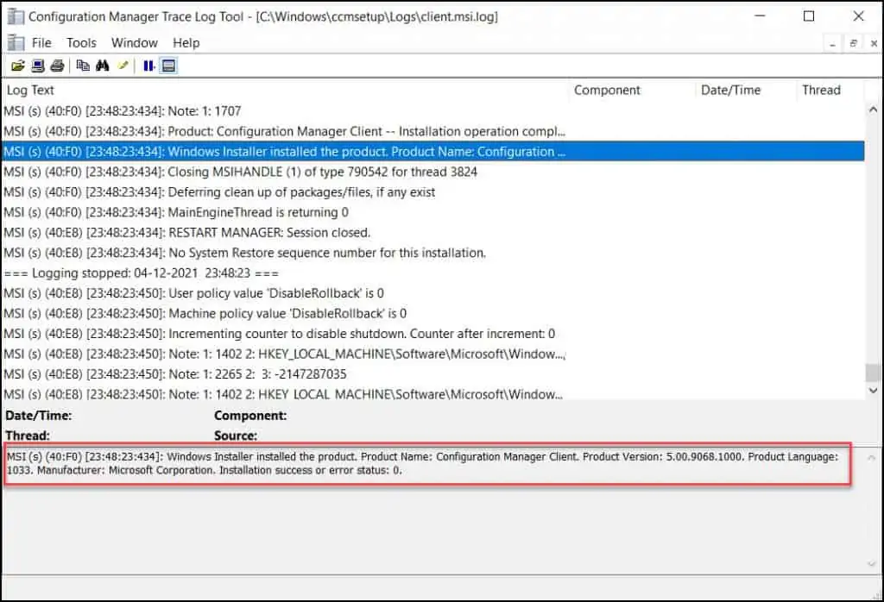Open Find with the binoculars icon

tap(102, 66)
